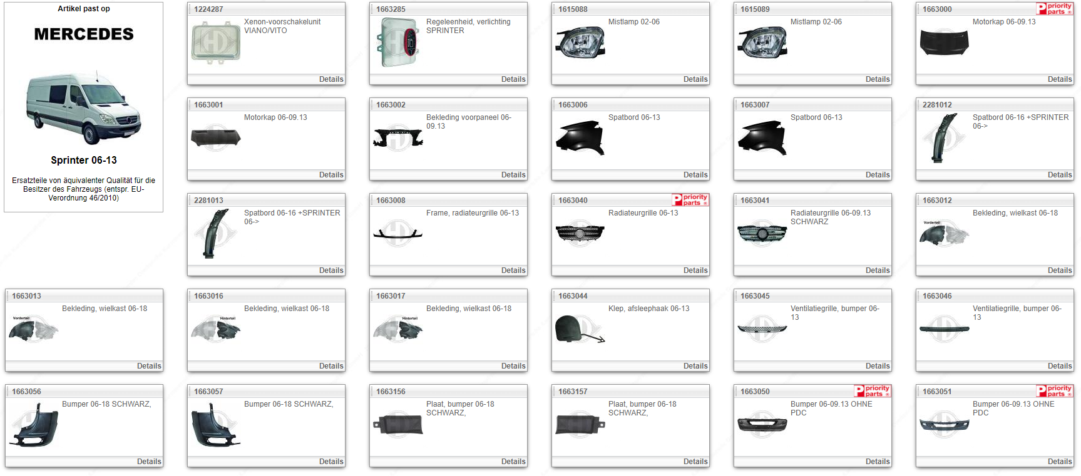Open Details for Spatbord 1663007
The height and width of the screenshot is (476, 1081).
[878, 175]
